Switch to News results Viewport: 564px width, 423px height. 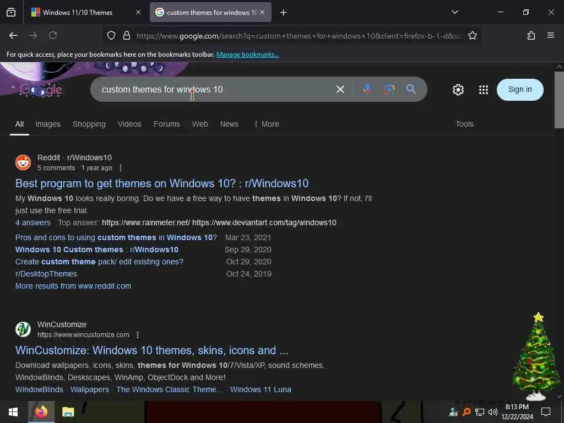[229, 124]
